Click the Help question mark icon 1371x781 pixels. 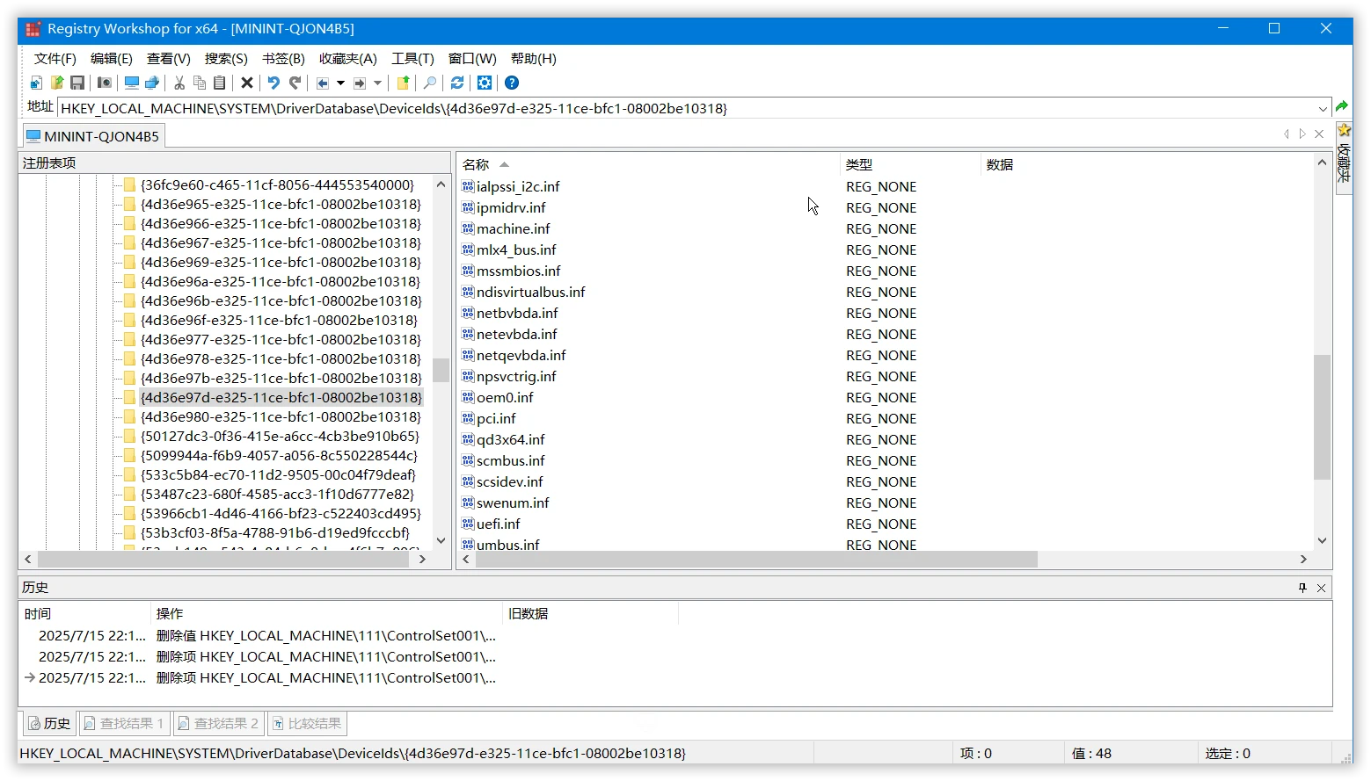click(512, 83)
